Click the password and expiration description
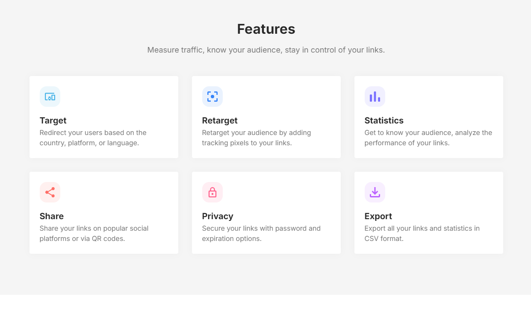The height and width of the screenshot is (314, 531). (x=261, y=233)
